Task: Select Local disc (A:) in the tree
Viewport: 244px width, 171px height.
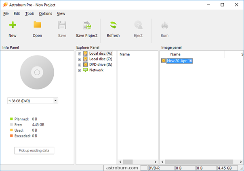Action: [x=101, y=53]
